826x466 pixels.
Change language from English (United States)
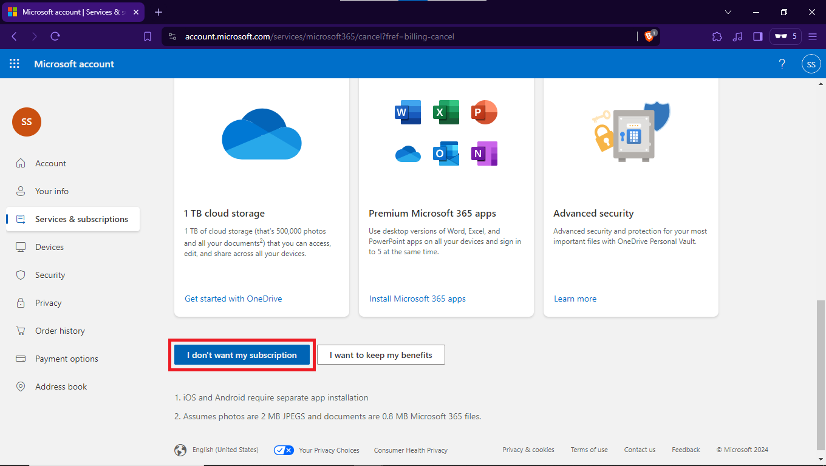[225, 450]
